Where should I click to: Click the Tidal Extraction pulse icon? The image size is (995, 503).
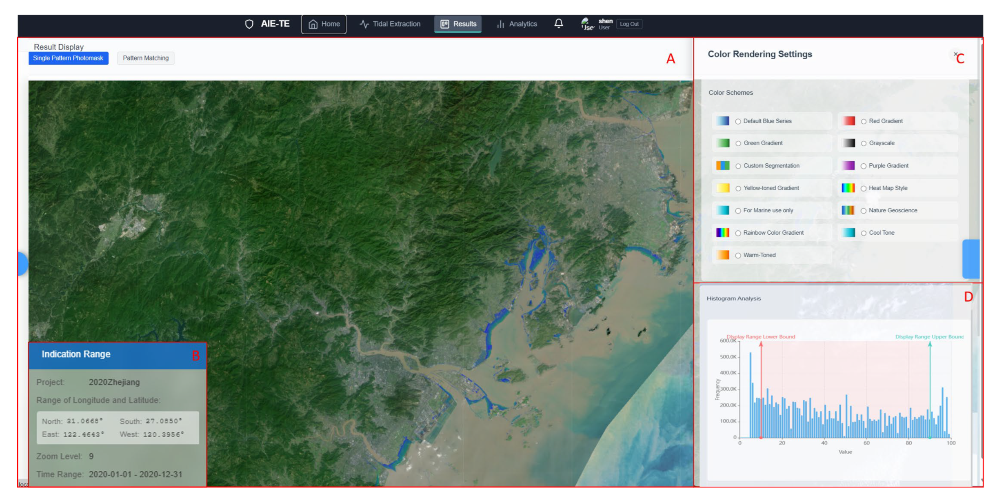pos(364,24)
